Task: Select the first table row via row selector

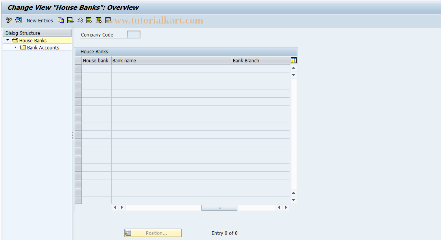Action: [78, 69]
